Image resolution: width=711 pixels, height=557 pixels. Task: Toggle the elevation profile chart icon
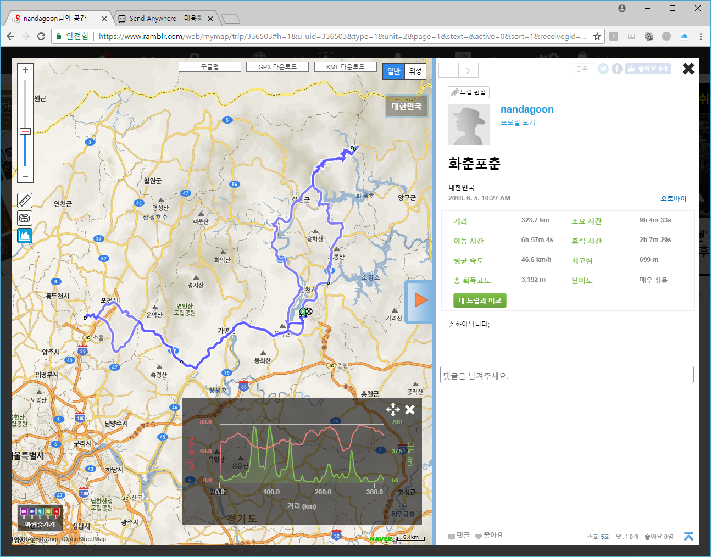pos(25,236)
